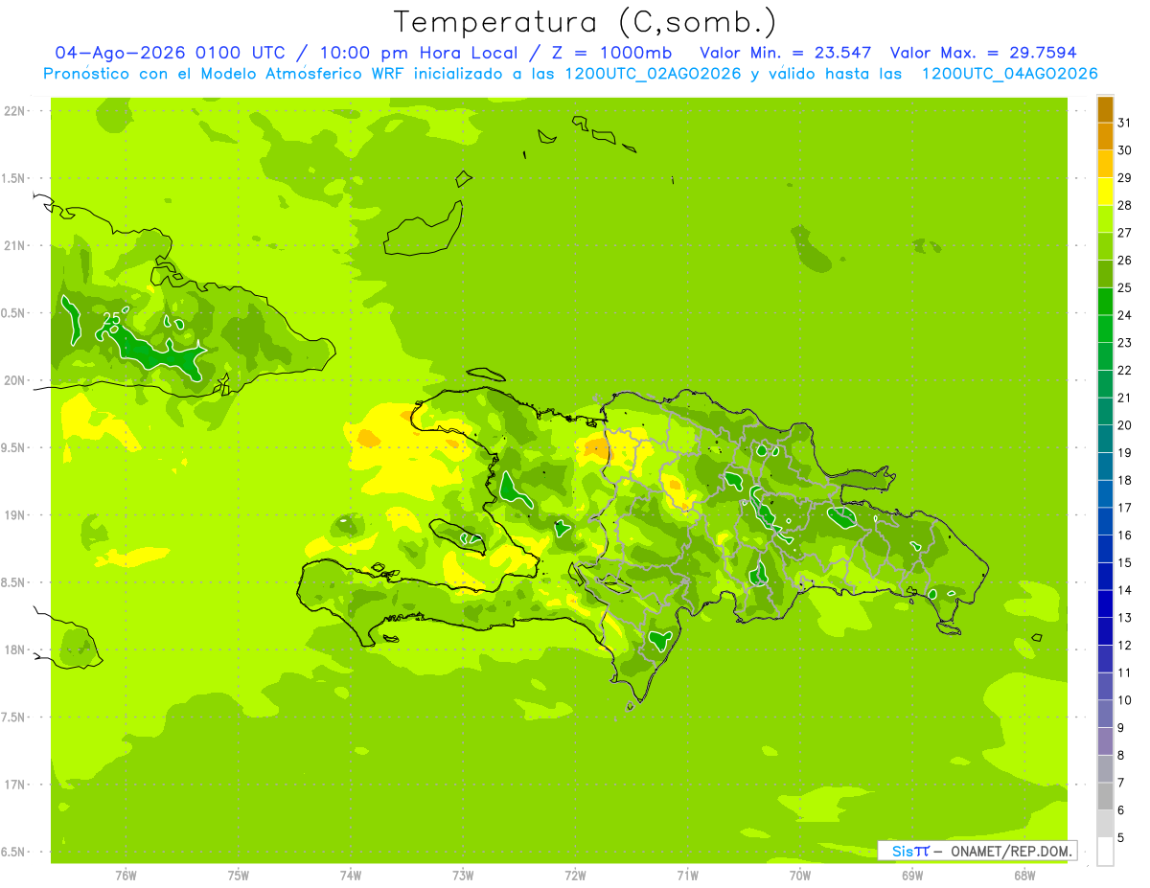The height and width of the screenshot is (888, 1150).
Task: Click the "22N" latitude label
Action: tap(15, 110)
